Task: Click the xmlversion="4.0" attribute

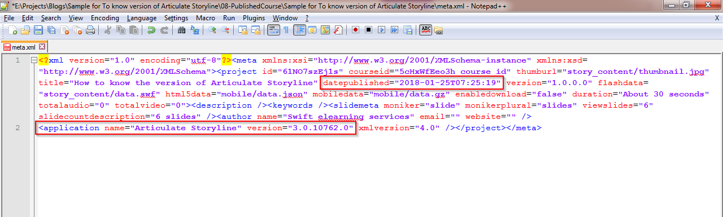Action: pos(399,128)
